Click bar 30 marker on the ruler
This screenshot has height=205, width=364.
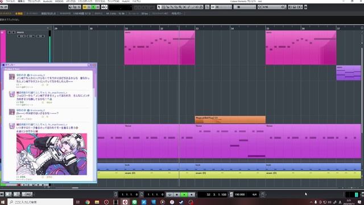tap(91, 28)
